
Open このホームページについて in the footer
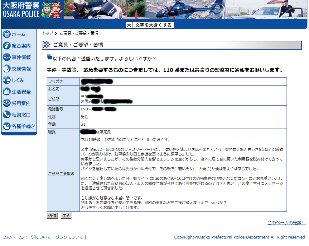27,237
